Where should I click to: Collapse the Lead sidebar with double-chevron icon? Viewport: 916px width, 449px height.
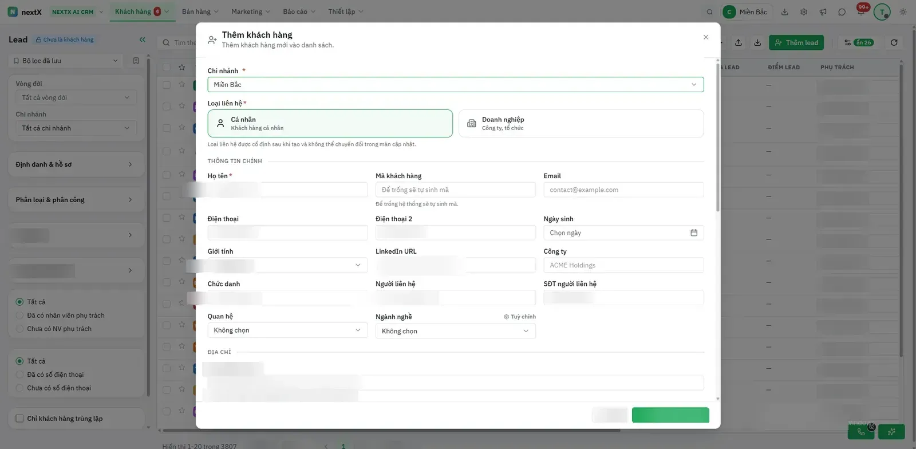(142, 40)
